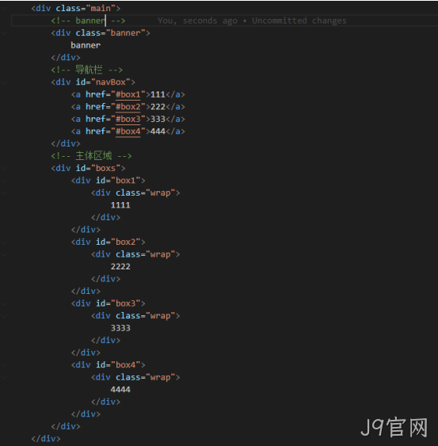This screenshot has width=438, height=446.
Task: Collapse the fold chevron beside div id="boxs"
Action: coord(4,169)
